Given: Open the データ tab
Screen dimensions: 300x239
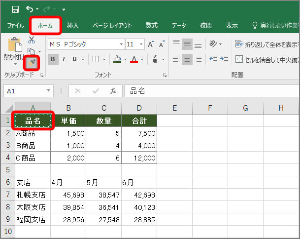Looking at the screenshot, I should (178, 25).
